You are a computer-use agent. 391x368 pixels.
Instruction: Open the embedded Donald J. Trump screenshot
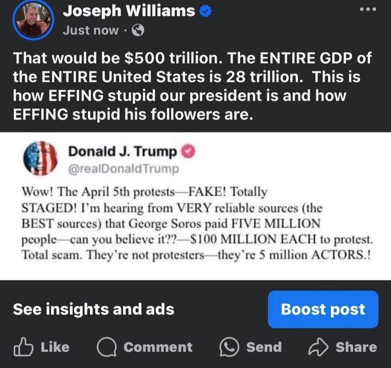[195, 206]
